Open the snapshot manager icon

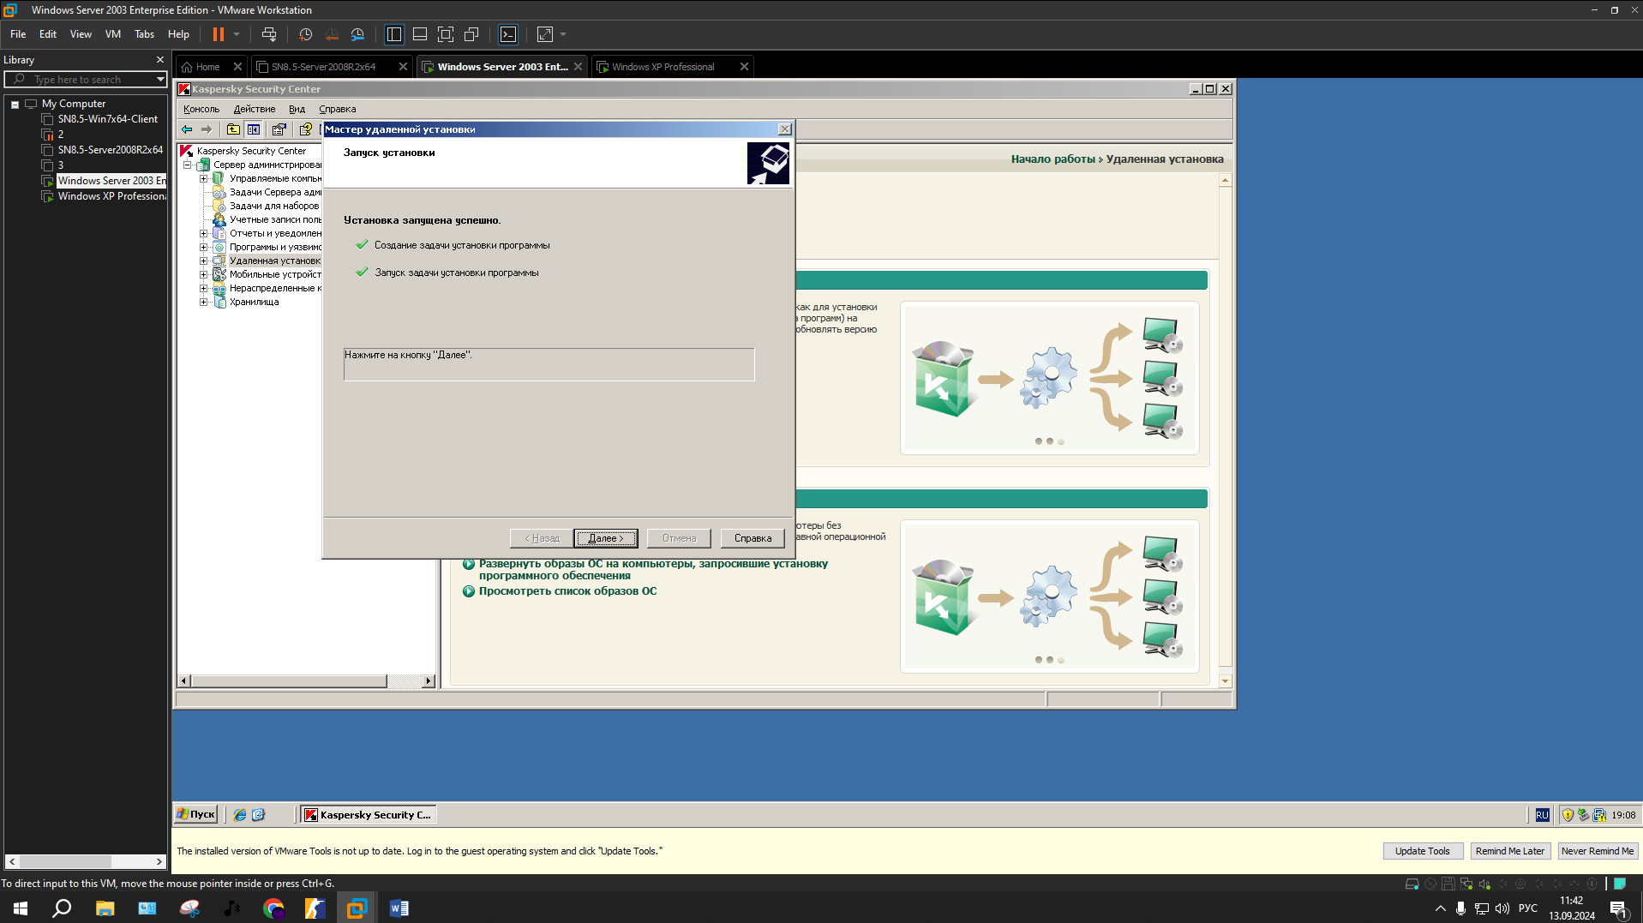[x=357, y=34]
